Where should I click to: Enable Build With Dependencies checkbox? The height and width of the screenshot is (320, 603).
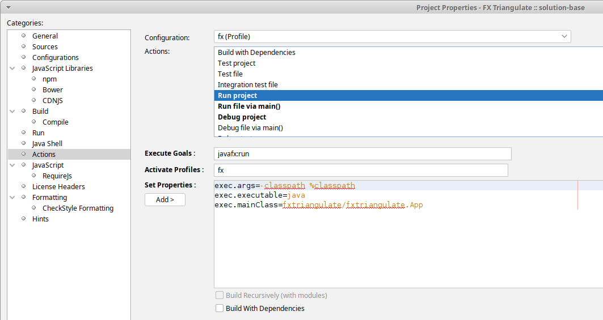pyautogui.click(x=219, y=308)
